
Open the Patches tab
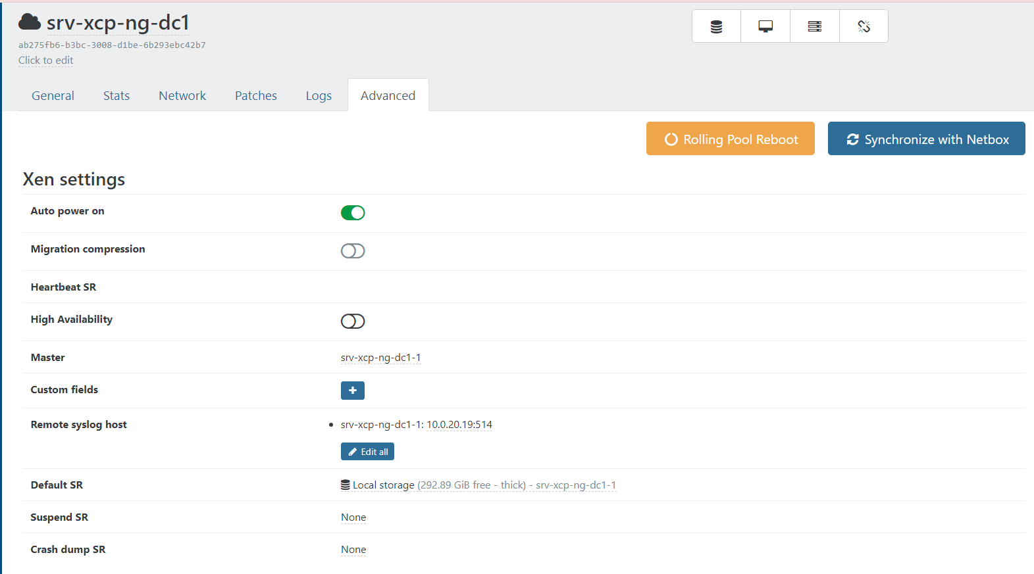pos(256,96)
